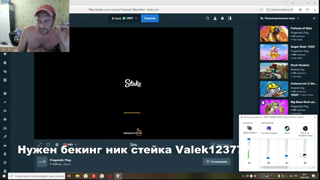
Task: Open the VND display currency dropdown
Action: click(x=70, y=144)
